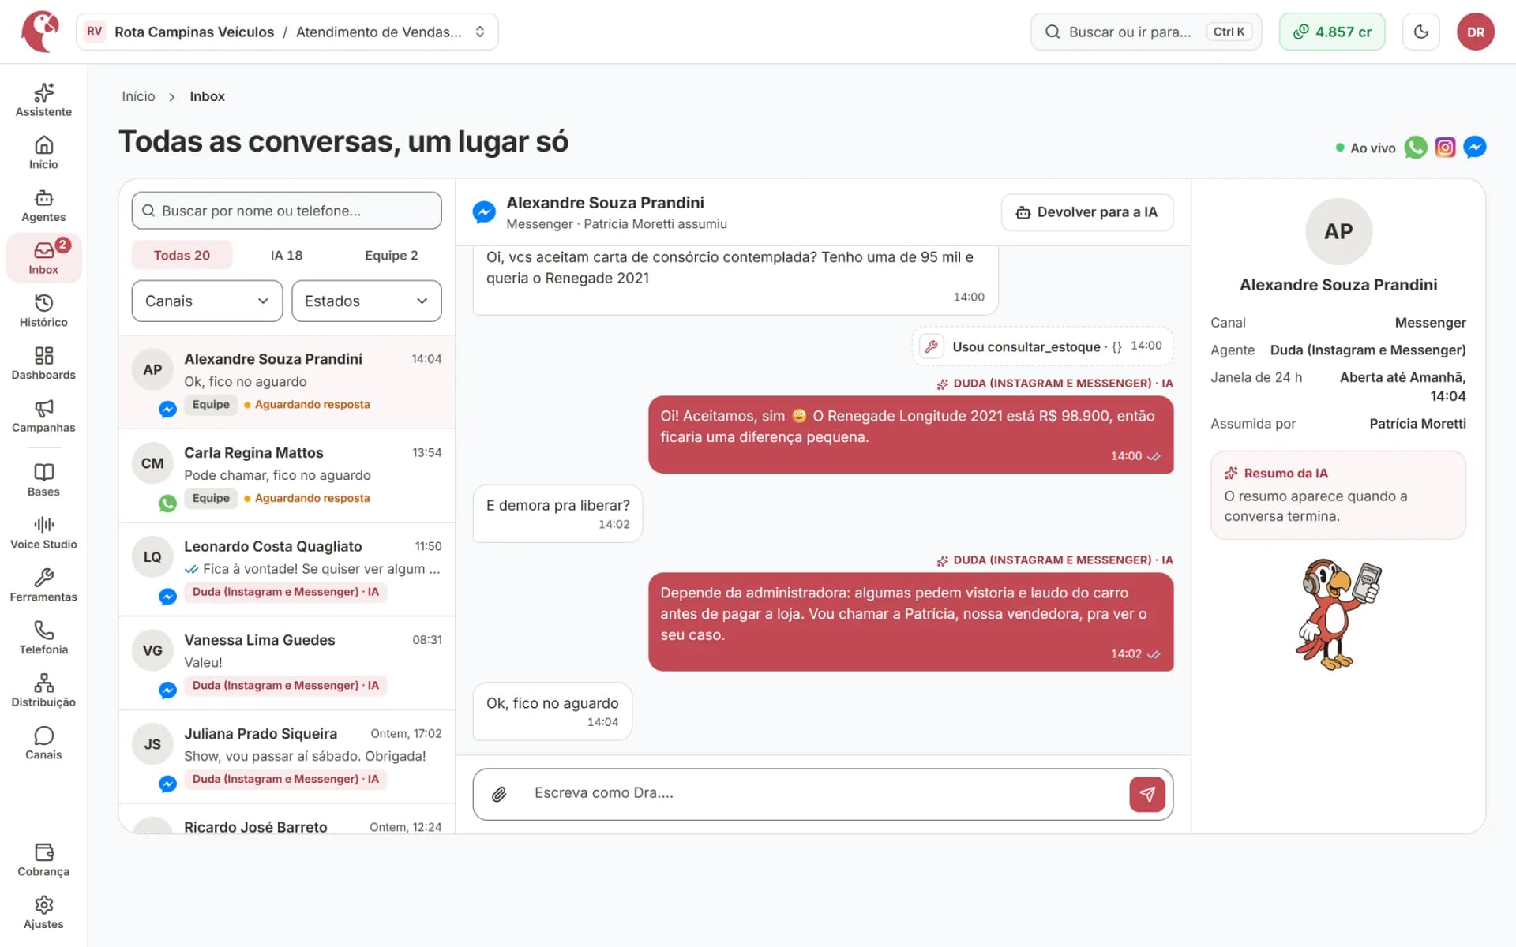Open Distribuição in the sidebar
The image size is (1516, 947).
[43, 691]
